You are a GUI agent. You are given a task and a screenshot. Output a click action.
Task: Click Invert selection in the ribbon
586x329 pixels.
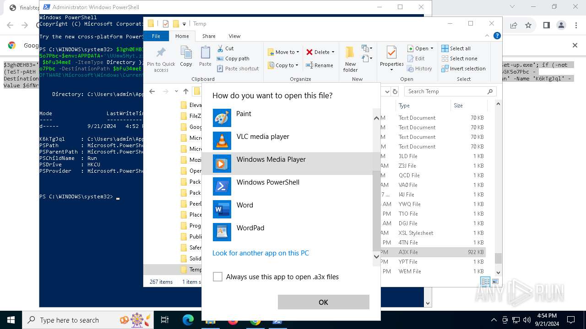(463, 69)
